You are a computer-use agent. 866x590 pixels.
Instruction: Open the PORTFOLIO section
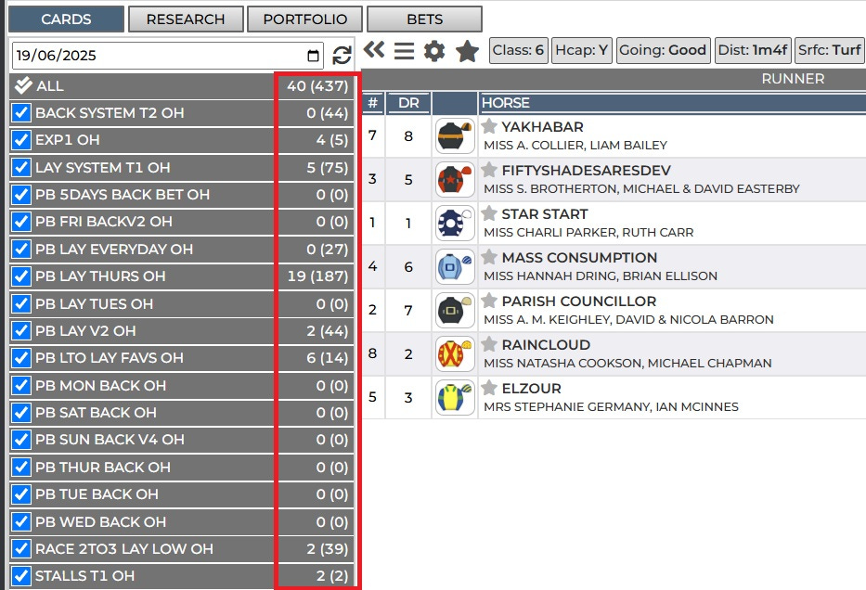[304, 19]
